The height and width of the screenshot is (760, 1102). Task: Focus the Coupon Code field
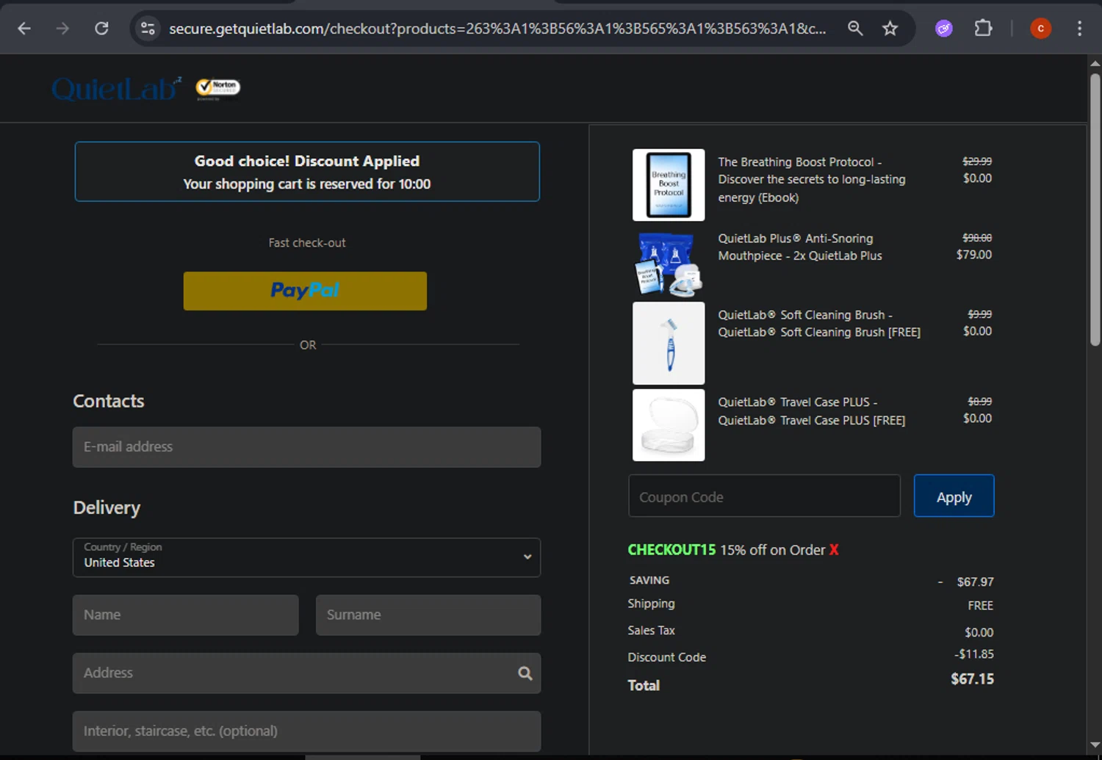[x=764, y=496]
